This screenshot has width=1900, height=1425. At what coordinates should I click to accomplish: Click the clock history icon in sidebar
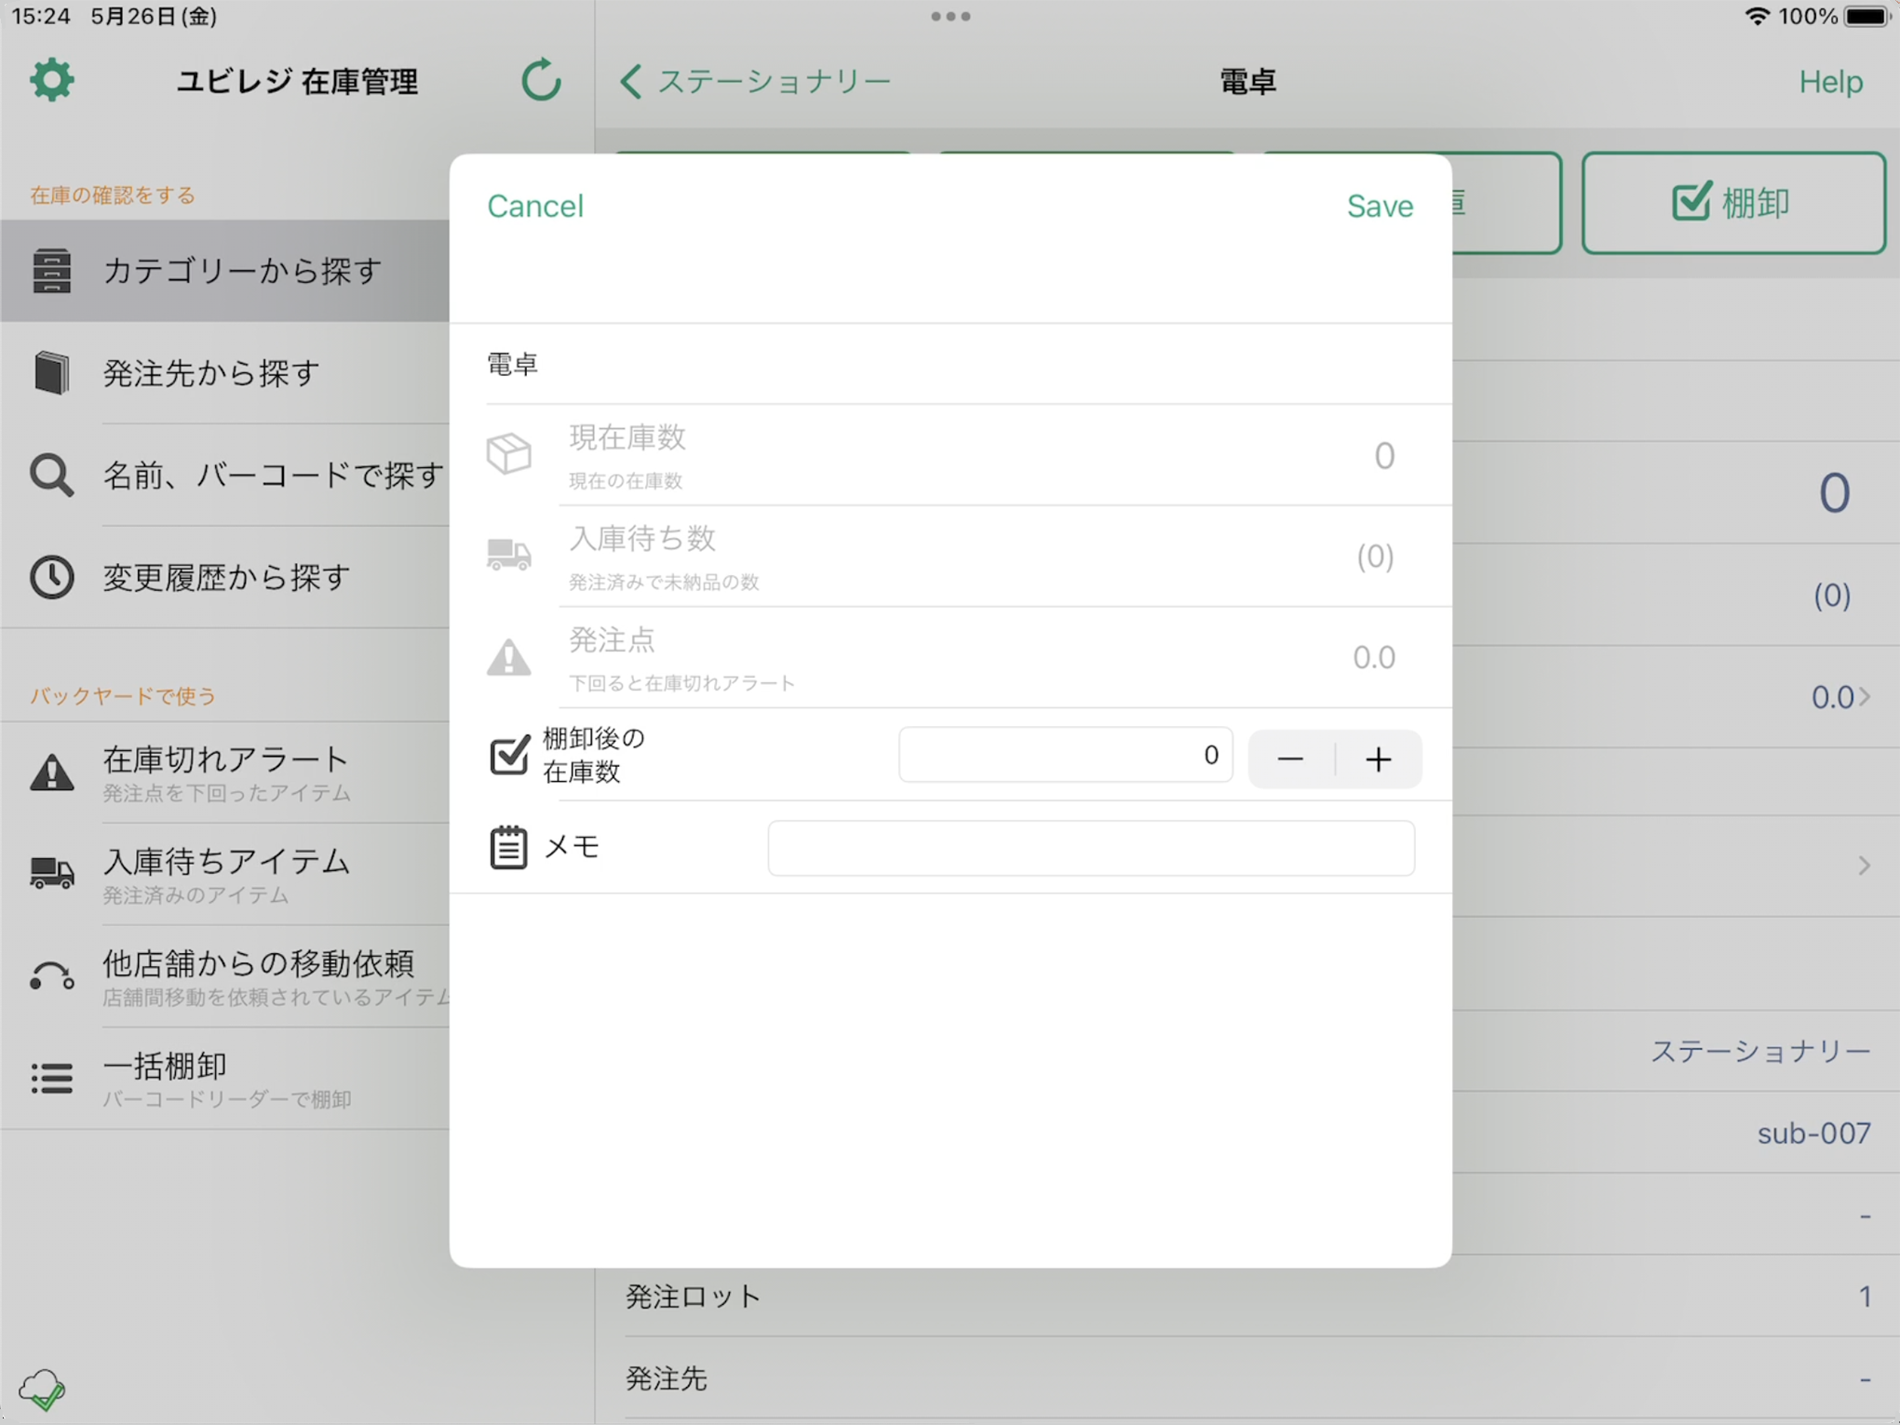[51, 578]
